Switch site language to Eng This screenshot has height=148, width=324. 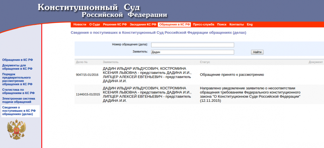point(249,25)
